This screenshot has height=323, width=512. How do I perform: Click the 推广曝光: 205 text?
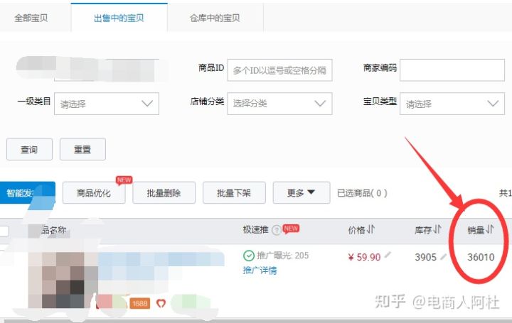(x=283, y=256)
